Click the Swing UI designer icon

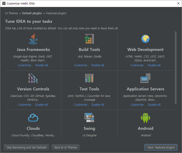click(89, 118)
